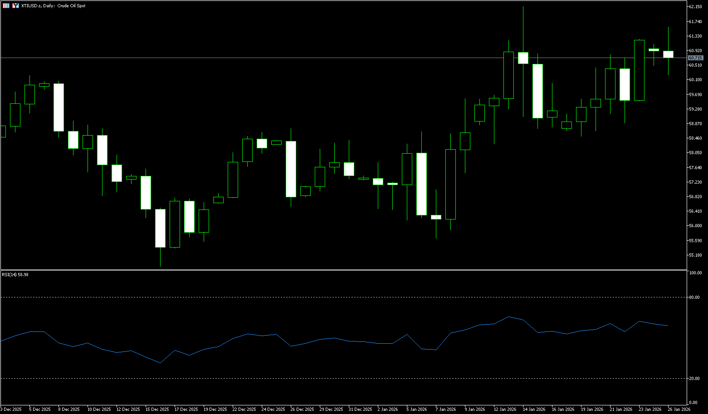Viewport: 708px width, 414px height.
Task: Select the horizontal current price line
Action: point(317,58)
